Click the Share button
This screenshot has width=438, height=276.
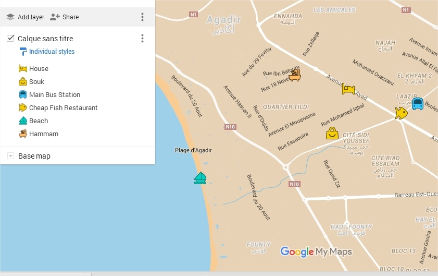(x=64, y=17)
